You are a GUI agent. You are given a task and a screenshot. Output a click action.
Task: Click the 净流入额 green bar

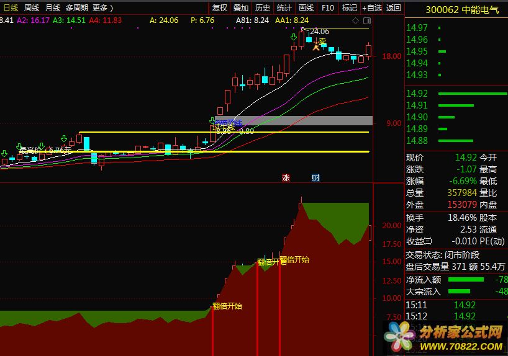(x=466, y=279)
